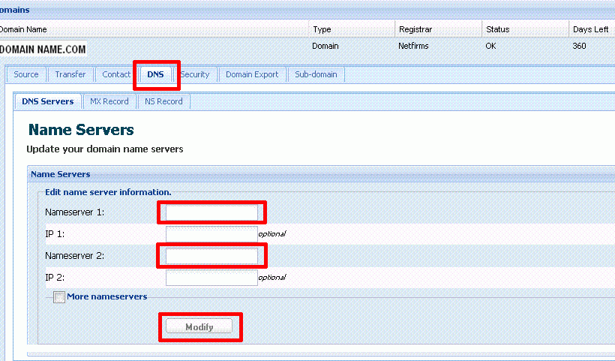This screenshot has width=615, height=361.
Task: Switch to the Contact tab
Action: click(x=116, y=74)
